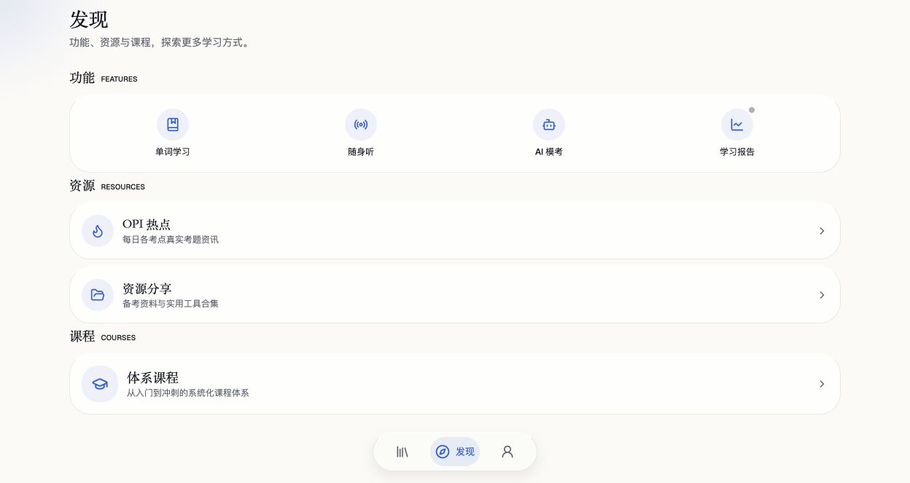Viewport: 910px width, 483px height.
Task: Open the OPI 热点 title
Action: click(147, 224)
